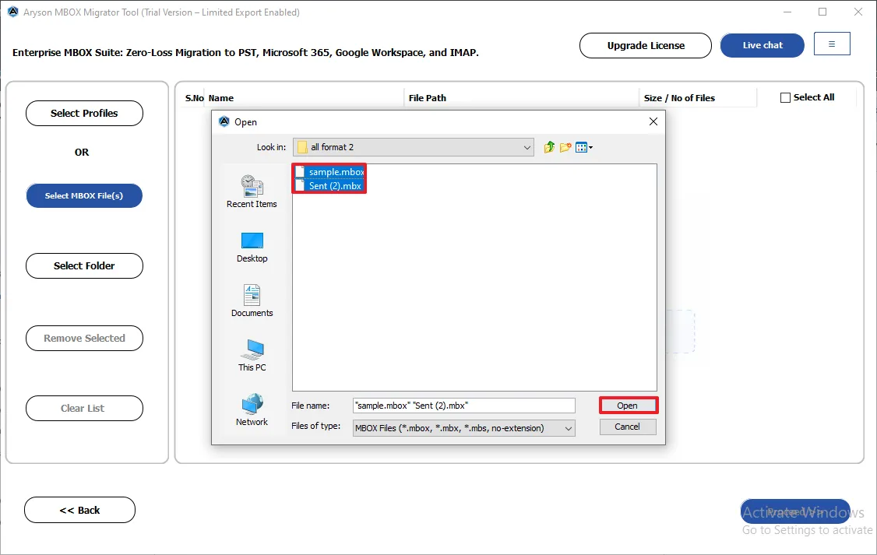
Task: Click Clear List button
Action: (x=84, y=408)
